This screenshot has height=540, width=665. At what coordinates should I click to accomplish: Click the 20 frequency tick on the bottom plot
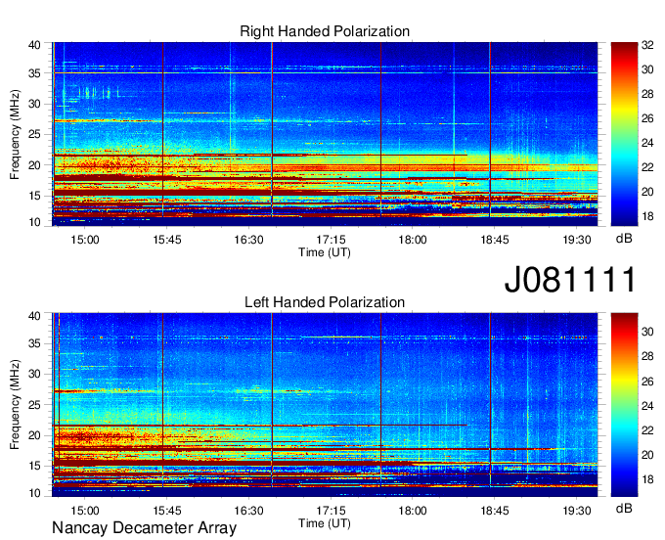pos(34,435)
